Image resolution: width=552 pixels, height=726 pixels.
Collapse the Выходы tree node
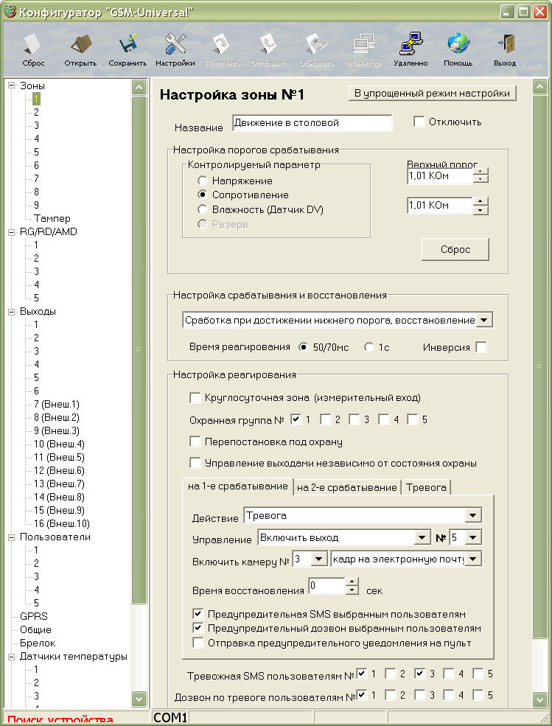coord(12,312)
